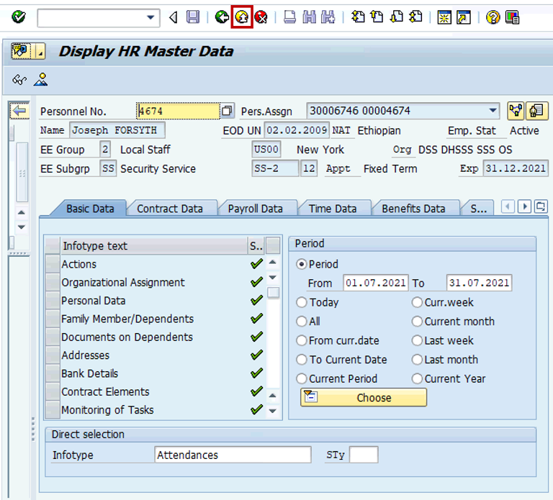Click the red Cancel icon

tap(261, 17)
